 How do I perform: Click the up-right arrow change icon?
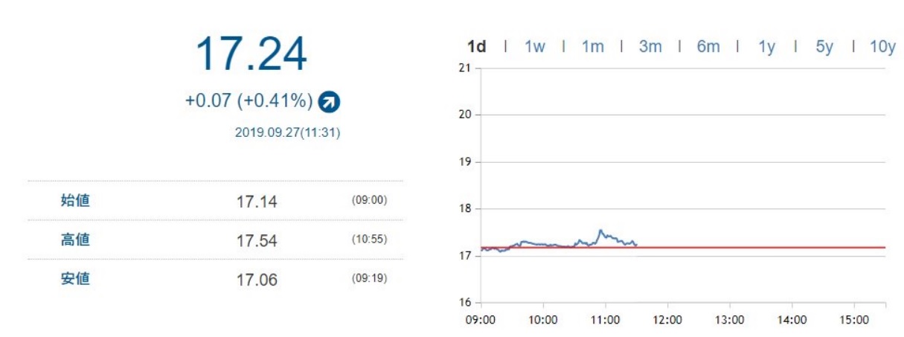click(x=329, y=101)
